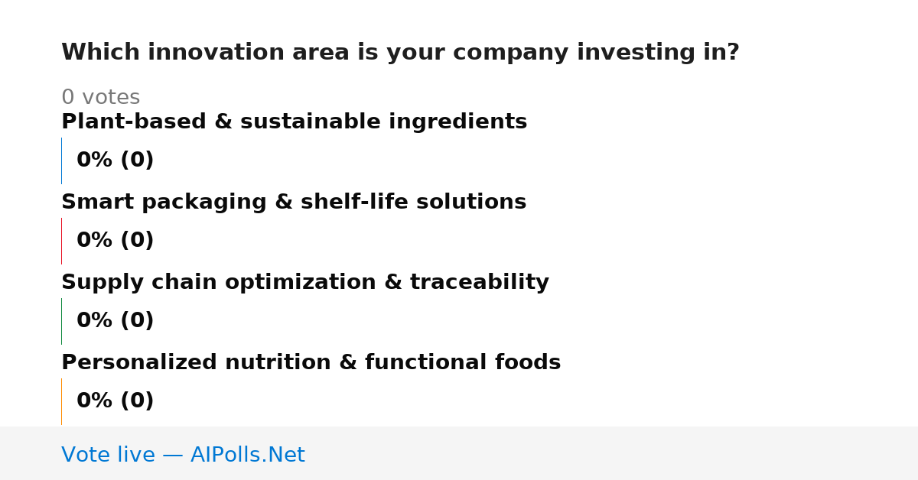The image size is (918, 480).
Task: Click the gray footer banner area
Action: pyautogui.click(x=459, y=453)
